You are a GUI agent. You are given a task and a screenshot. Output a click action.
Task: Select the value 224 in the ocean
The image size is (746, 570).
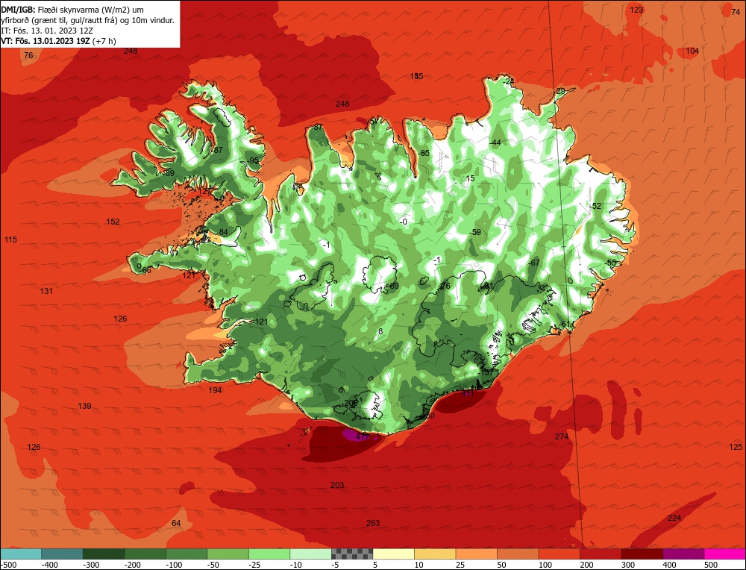pos(674,518)
